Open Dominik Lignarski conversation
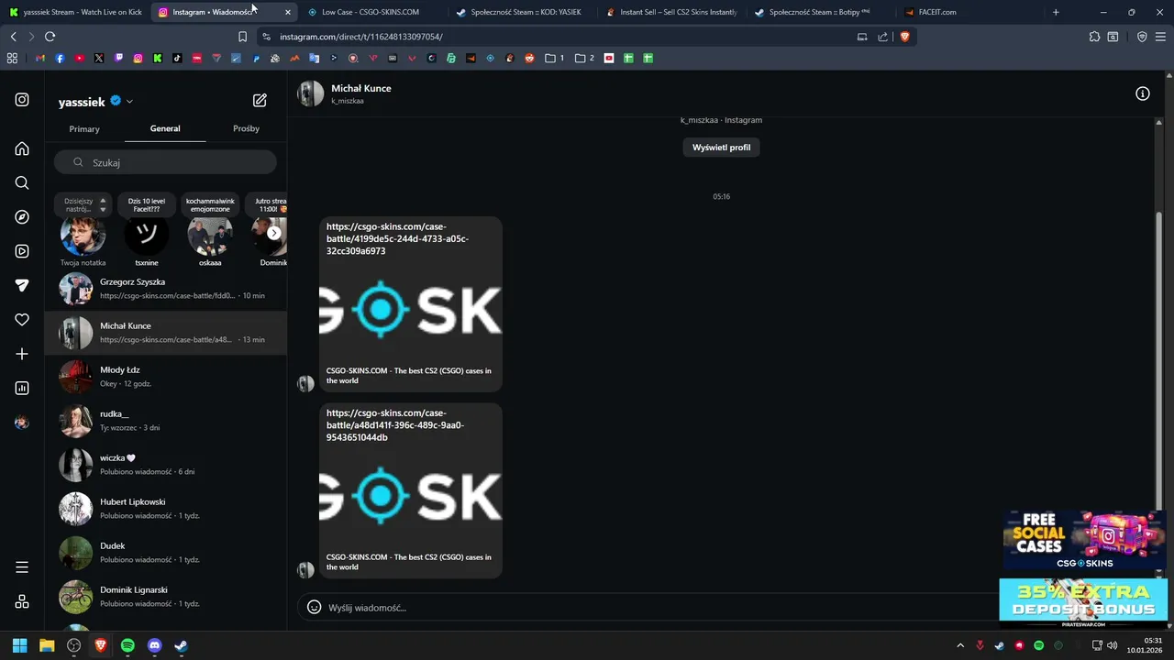Viewport: 1174px width, 660px height. (165, 597)
